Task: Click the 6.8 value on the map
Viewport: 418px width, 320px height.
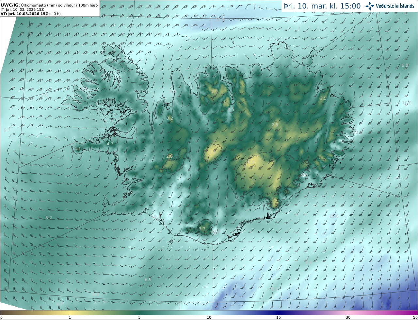Action: pos(405,65)
